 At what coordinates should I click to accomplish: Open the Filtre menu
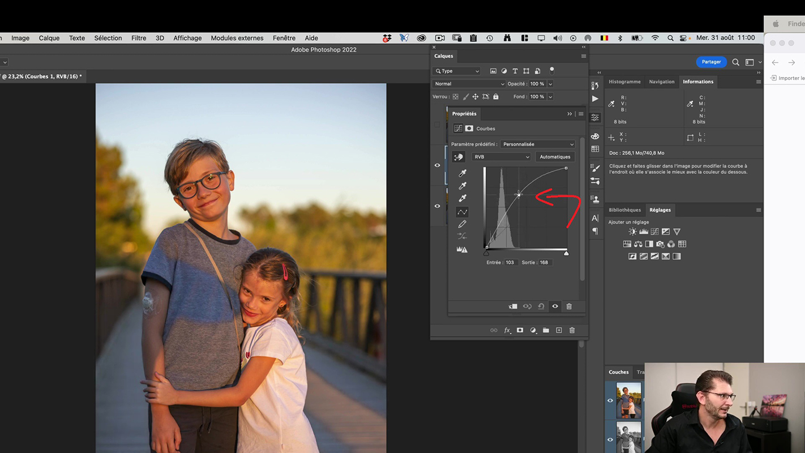pyautogui.click(x=139, y=38)
